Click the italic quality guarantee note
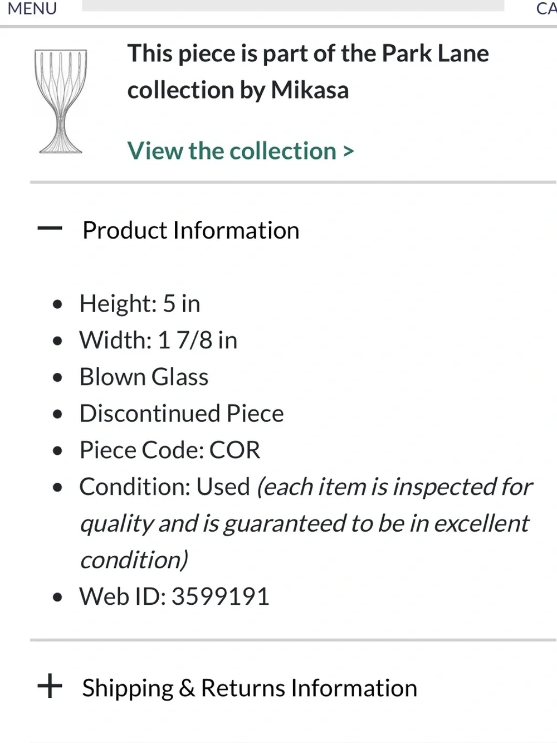Image resolution: width=557 pixels, height=743 pixels. [x=305, y=523]
